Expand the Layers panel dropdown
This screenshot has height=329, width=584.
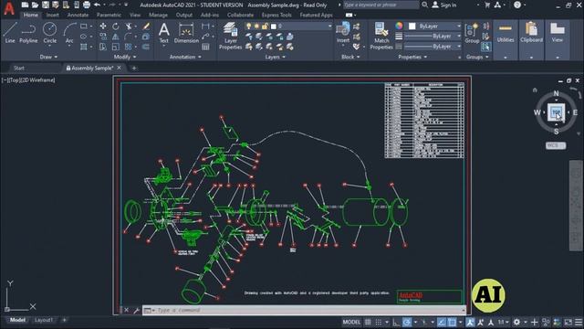pos(275,57)
